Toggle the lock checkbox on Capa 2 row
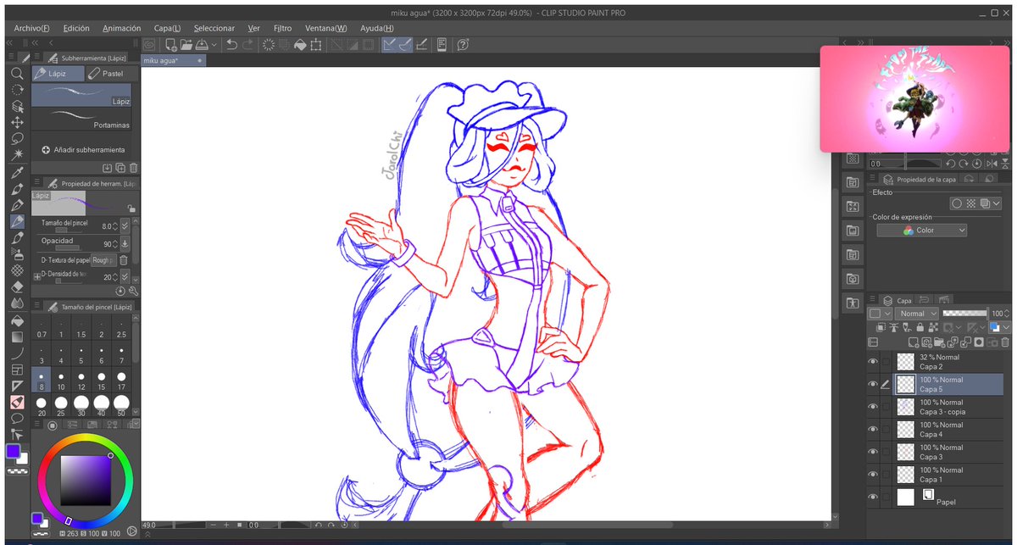 tap(886, 362)
